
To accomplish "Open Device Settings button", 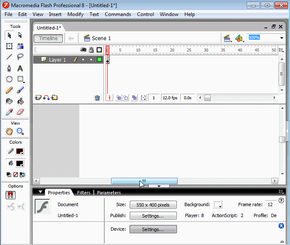I will (153, 229).
